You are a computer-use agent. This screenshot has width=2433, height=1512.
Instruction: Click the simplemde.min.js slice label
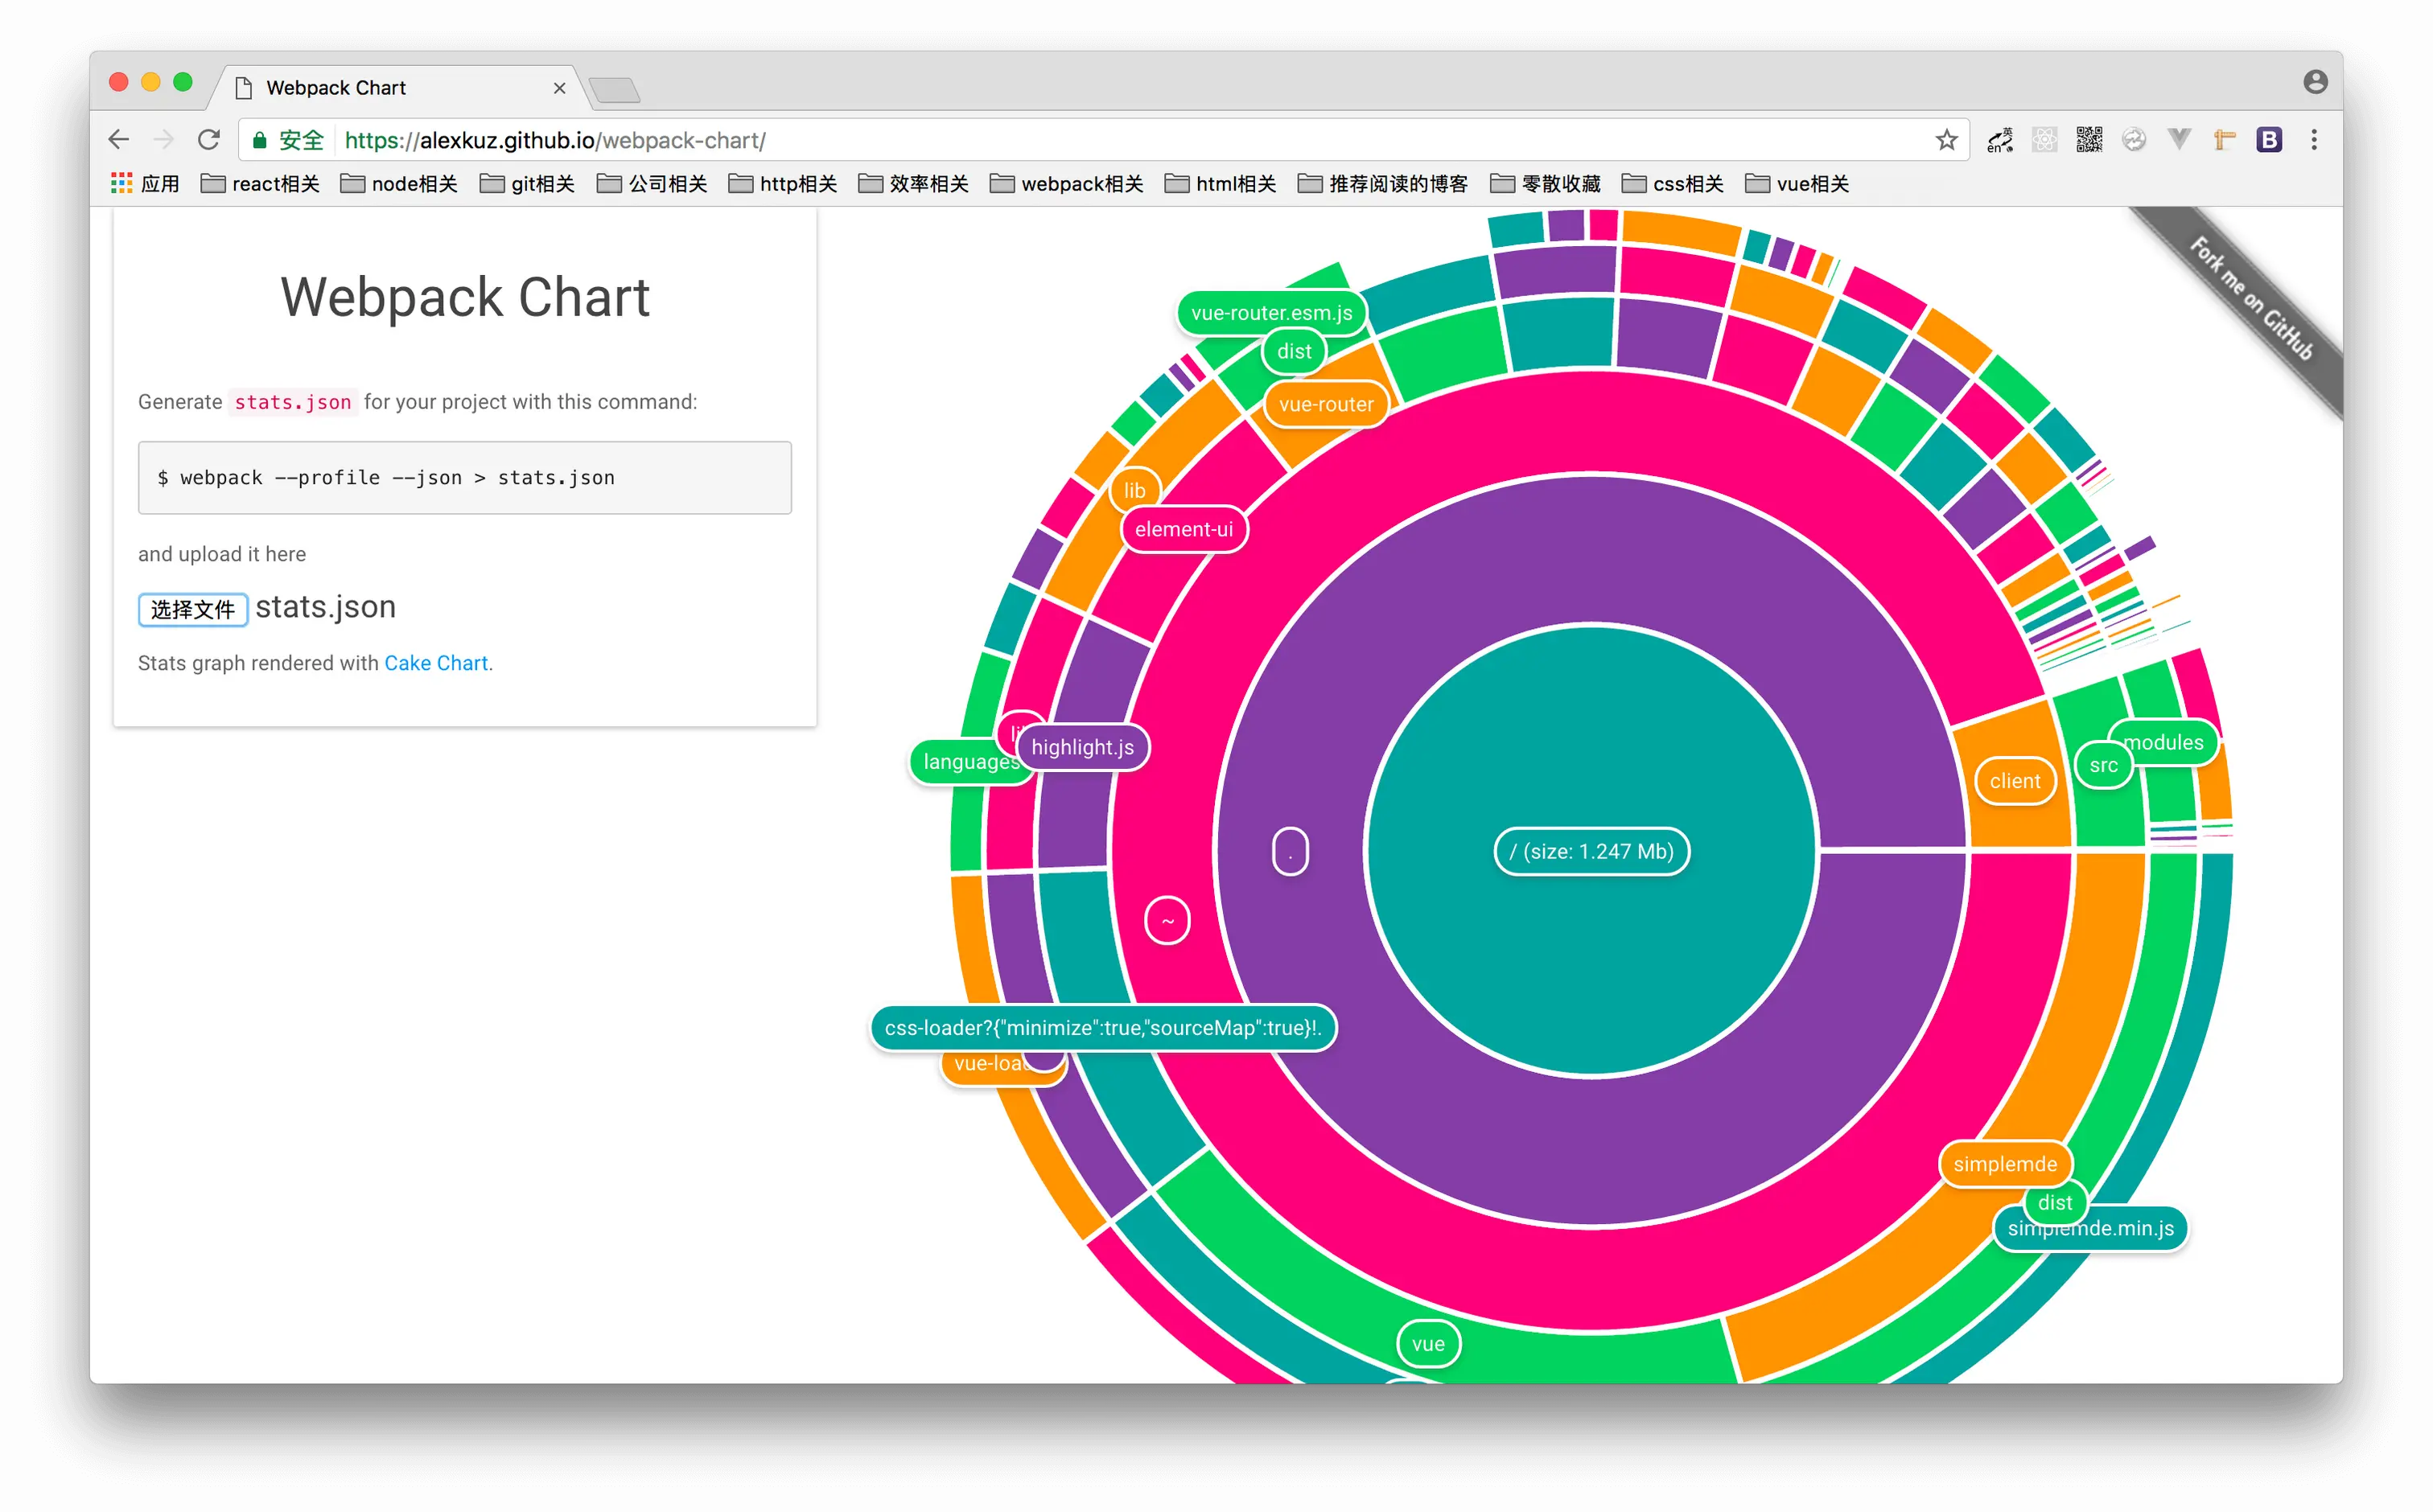(x=2091, y=1230)
